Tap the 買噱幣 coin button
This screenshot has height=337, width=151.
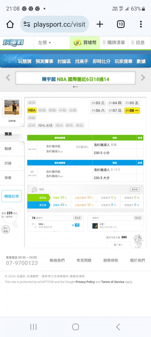point(85,42)
